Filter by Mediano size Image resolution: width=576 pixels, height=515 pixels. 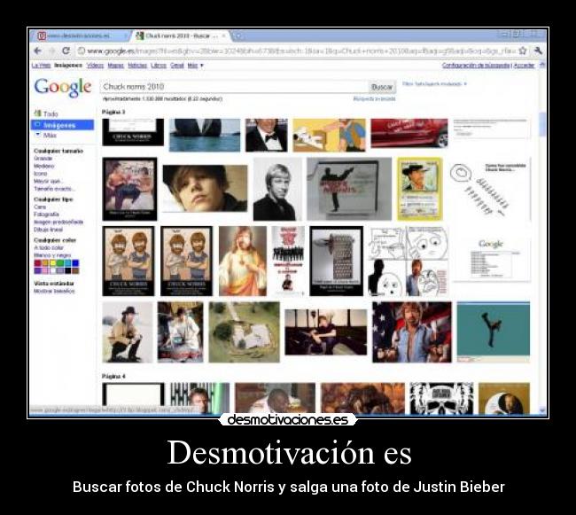coord(43,166)
